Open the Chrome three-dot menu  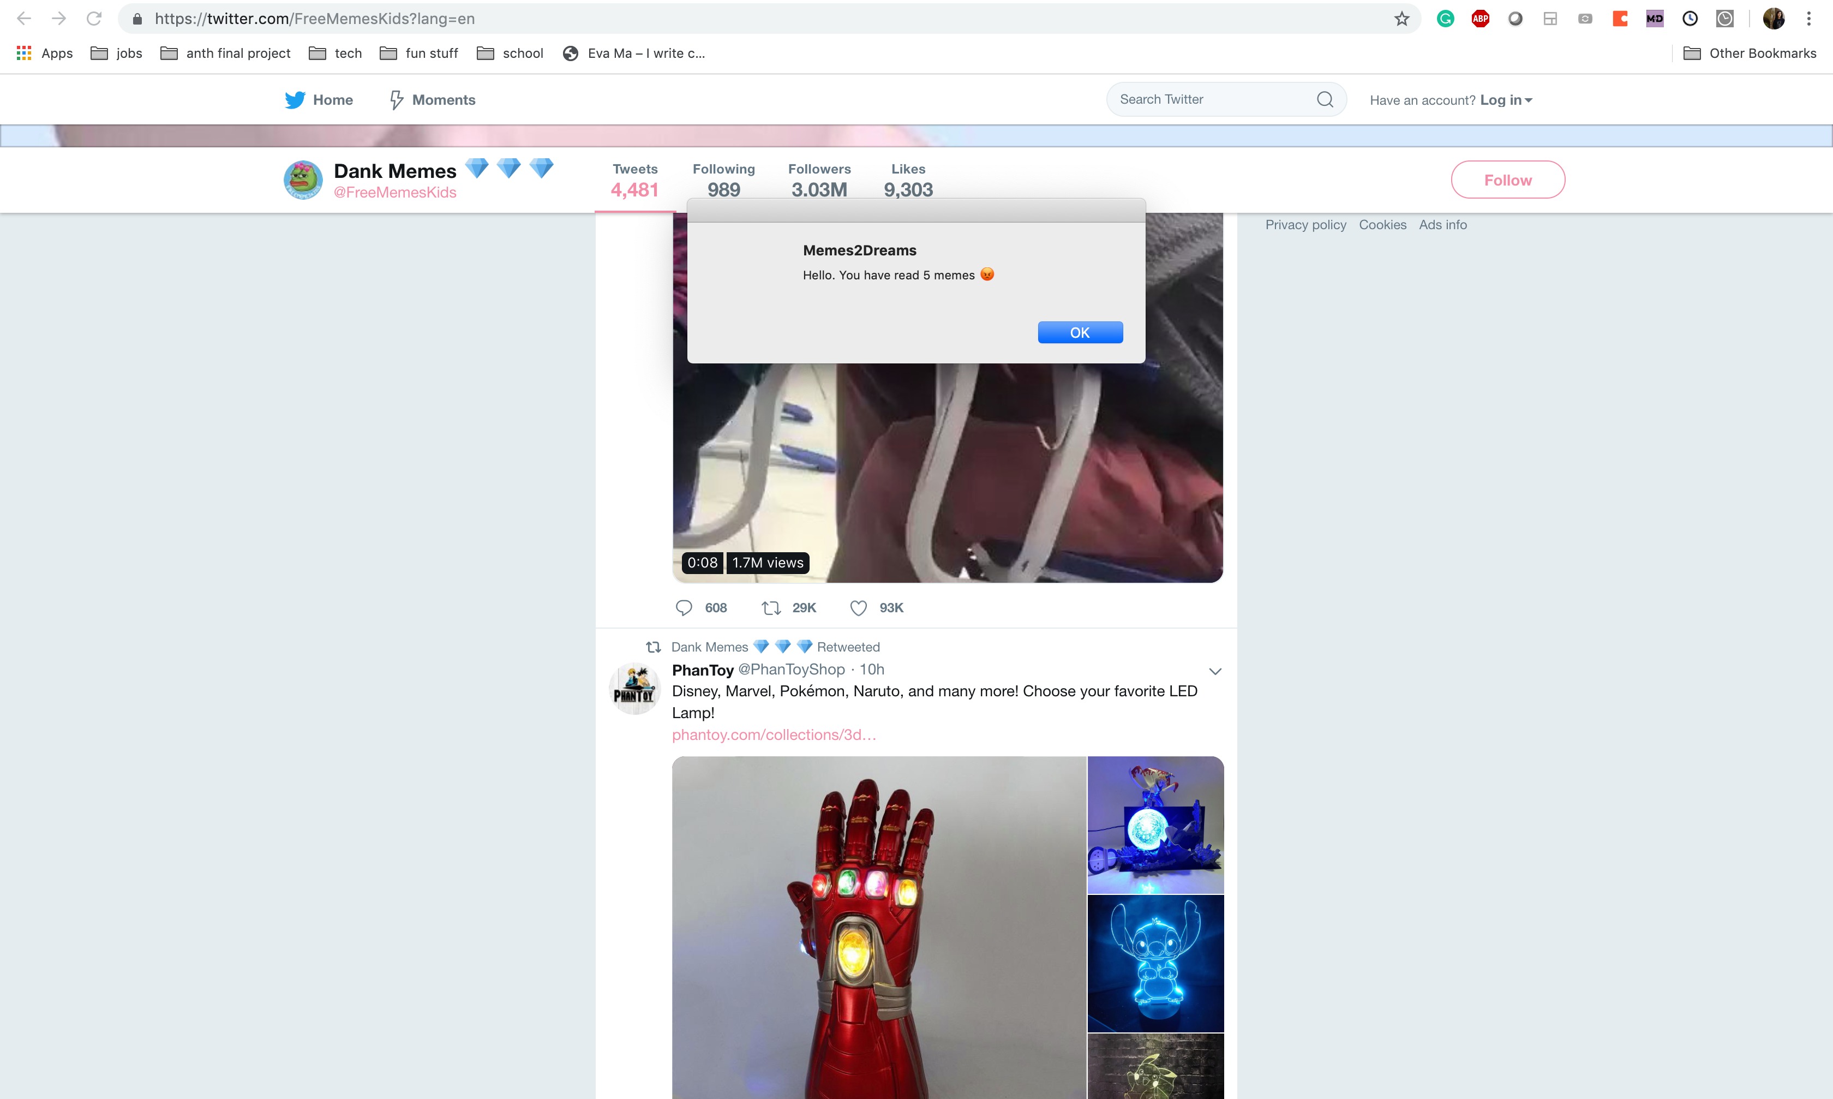point(1808,19)
